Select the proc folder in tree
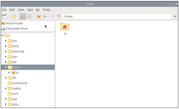 (x=13, y=104)
